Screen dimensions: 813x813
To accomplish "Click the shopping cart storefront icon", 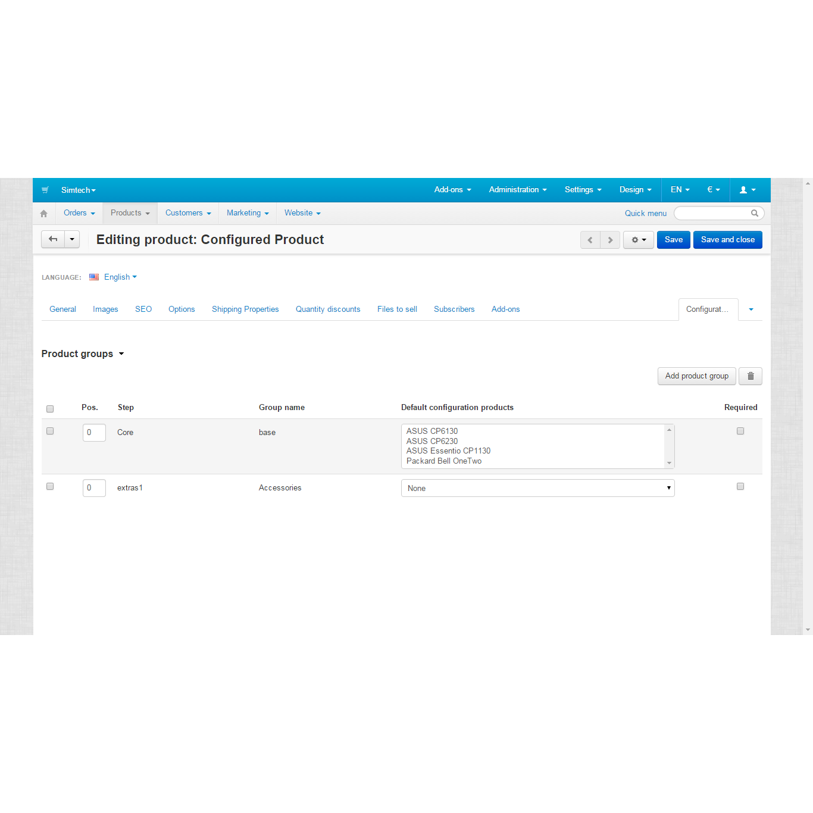I will 45,190.
